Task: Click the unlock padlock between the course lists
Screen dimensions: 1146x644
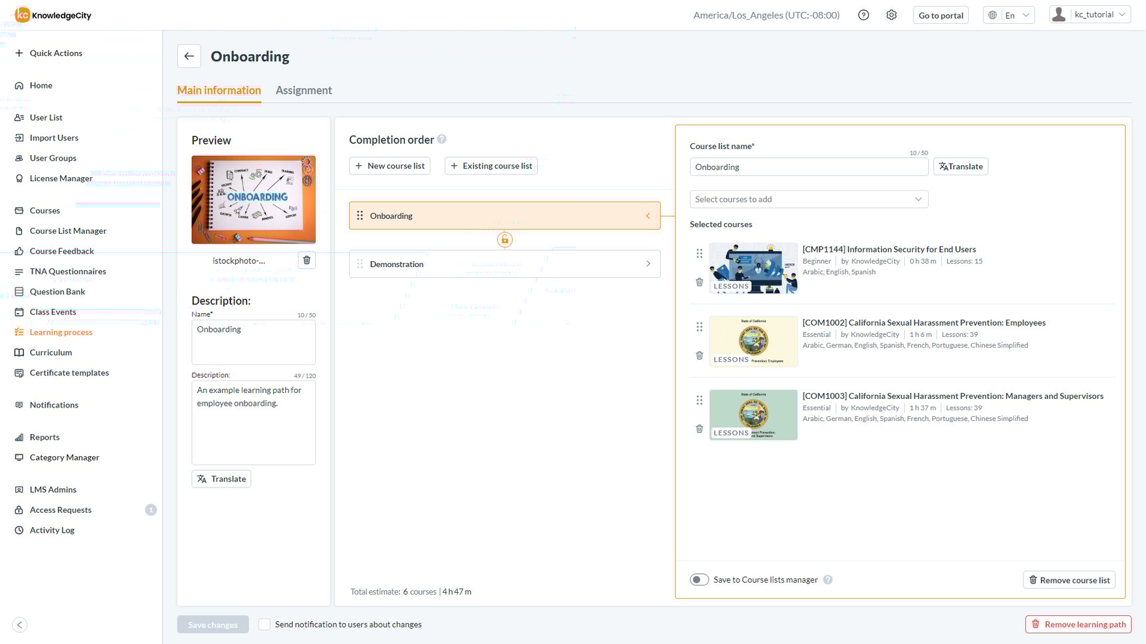Action: click(x=504, y=240)
